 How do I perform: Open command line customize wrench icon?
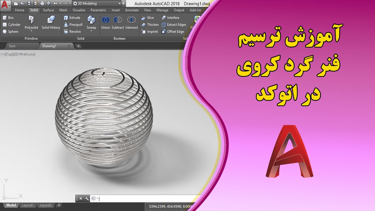pos(87,198)
